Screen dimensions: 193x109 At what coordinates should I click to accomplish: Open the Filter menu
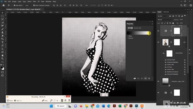34,2
